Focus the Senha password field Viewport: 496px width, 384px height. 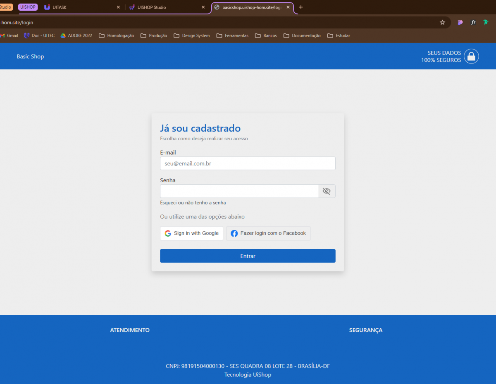click(x=239, y=191)
